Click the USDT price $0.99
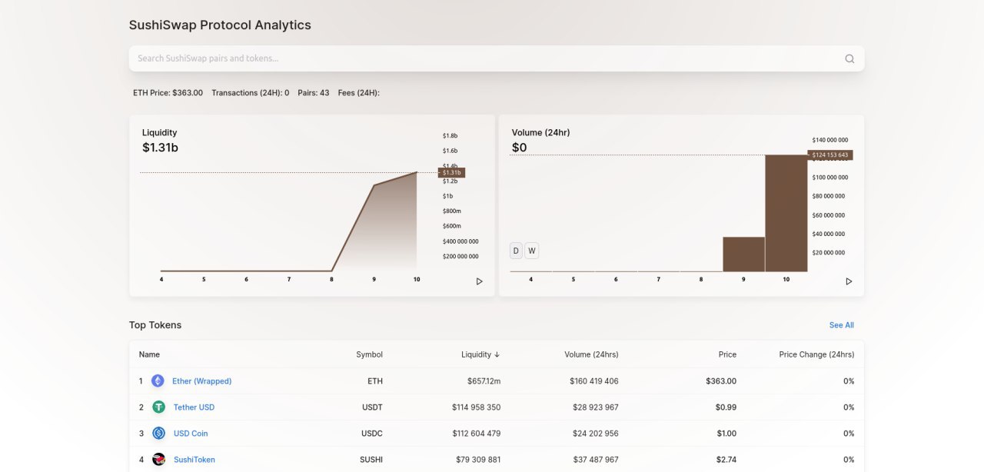This screenshot has width=984, height=472. (x=726, y=407)
